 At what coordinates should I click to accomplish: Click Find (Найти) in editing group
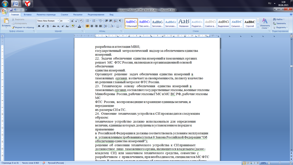279,19
